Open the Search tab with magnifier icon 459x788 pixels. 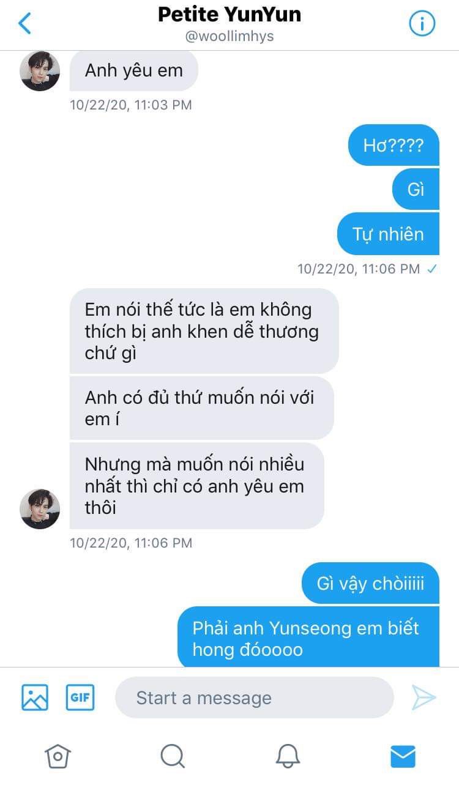coord(173,756)
